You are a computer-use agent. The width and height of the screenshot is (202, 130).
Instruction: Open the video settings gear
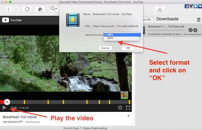point(120,108)
